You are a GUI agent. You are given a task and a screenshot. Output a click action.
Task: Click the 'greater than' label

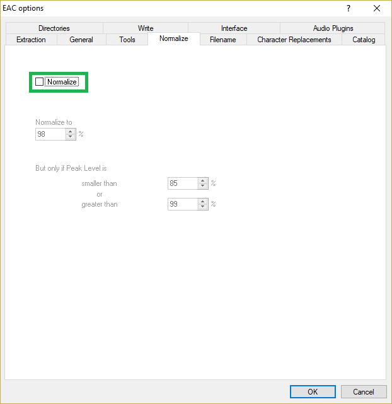[100, 204]
